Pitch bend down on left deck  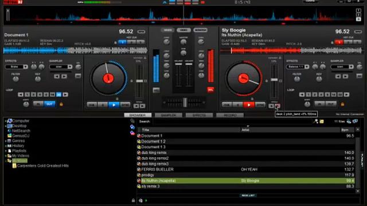point(136,106)
